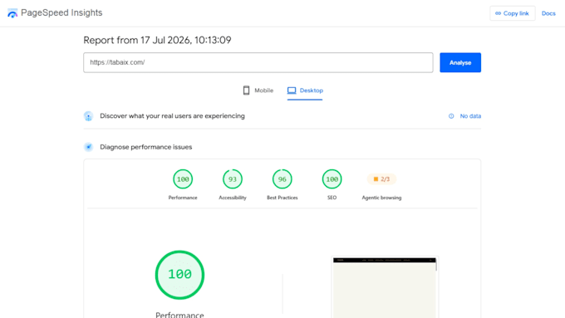
Task: Click the real users experience icon
Action: 88,116
